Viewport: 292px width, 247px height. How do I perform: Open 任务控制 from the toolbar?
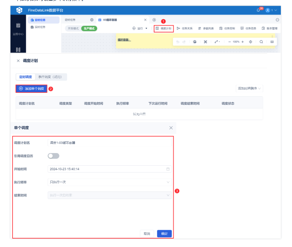227,28
